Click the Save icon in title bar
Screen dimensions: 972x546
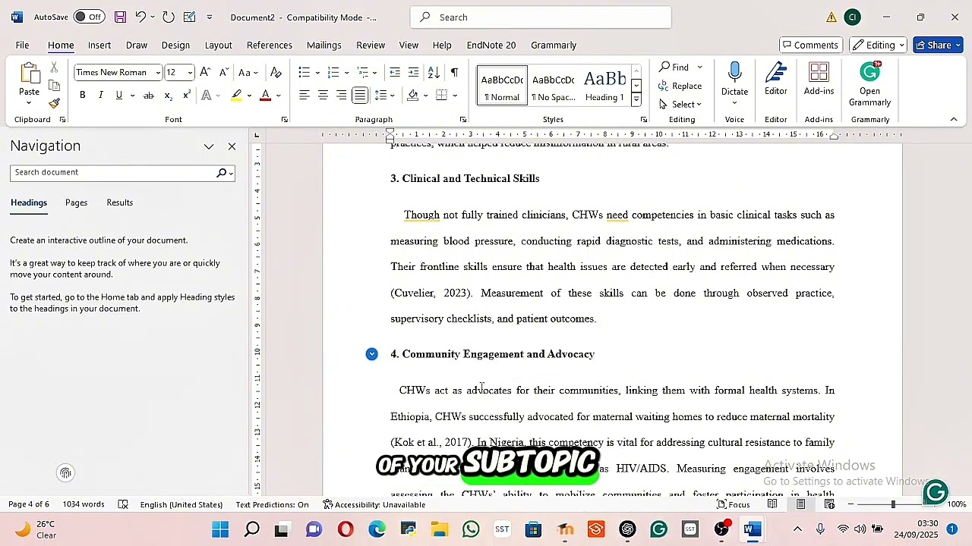pos(120,17)
